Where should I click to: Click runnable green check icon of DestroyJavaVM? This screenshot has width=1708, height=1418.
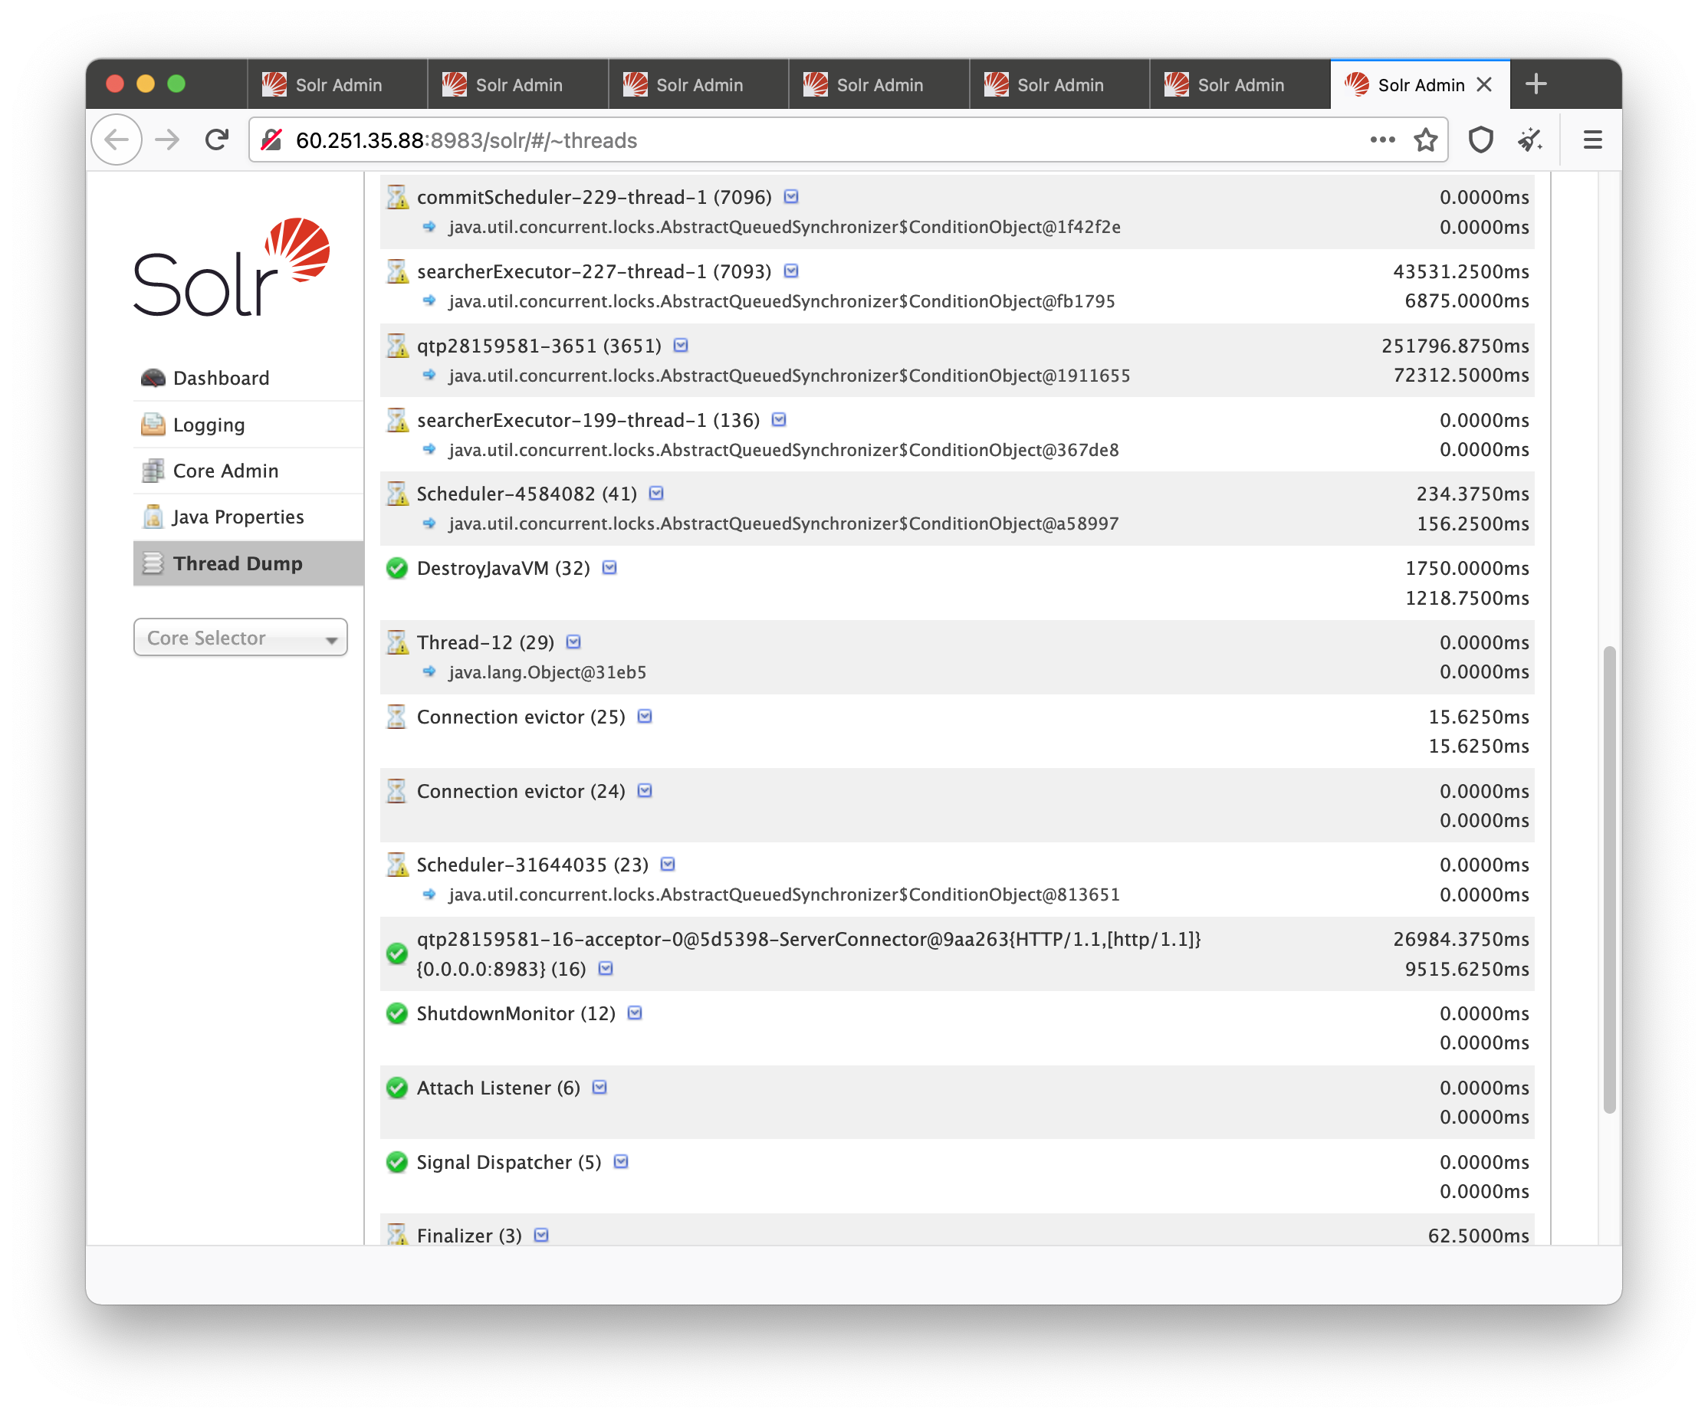point(397,567)
